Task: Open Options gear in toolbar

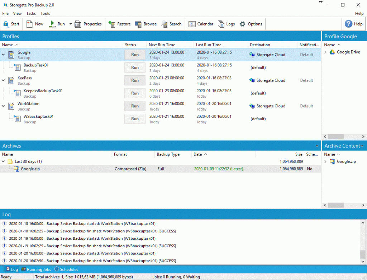Action: (243, 24)
